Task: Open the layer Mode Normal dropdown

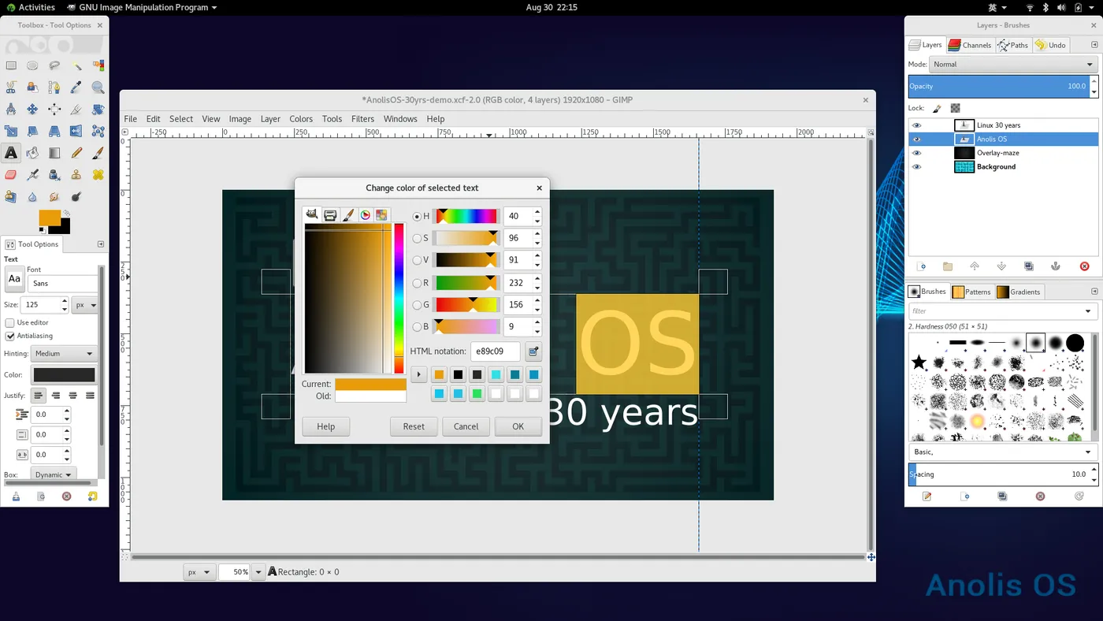Action: (x=1012, y=65)
